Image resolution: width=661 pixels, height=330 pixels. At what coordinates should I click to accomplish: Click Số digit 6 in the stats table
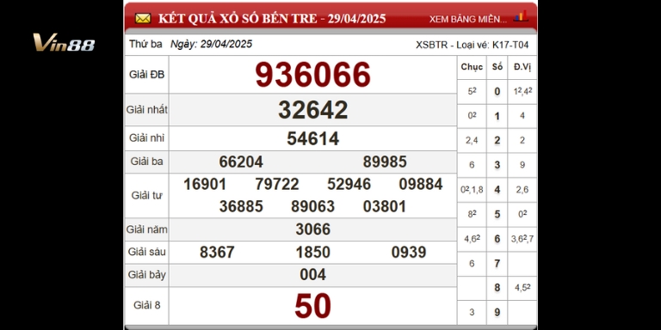pyautogui.click(x=497, y=239)
